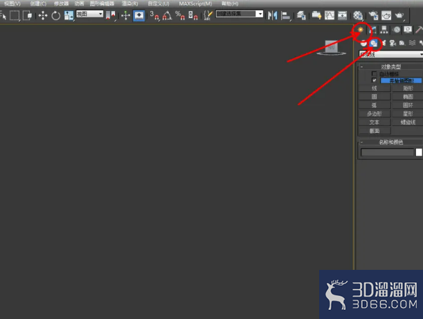423x319 pixels.
Task: Select the Geometry category sphere icon
Action: (x=363, y=43)
